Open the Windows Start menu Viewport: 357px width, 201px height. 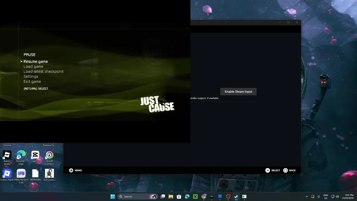(113, 197)
